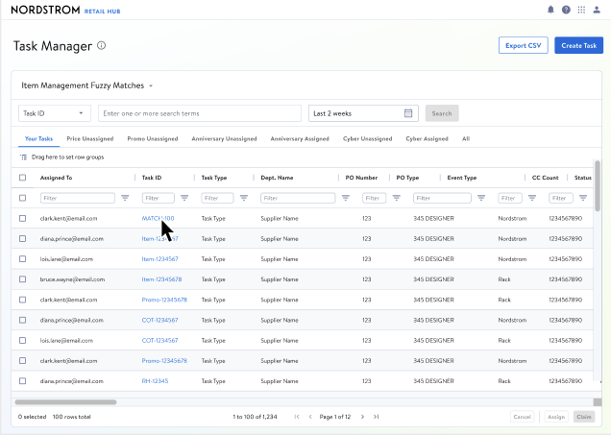Sort by the Assigned To column header
Screen dimensions: 611x435
[x=56, y=178]
